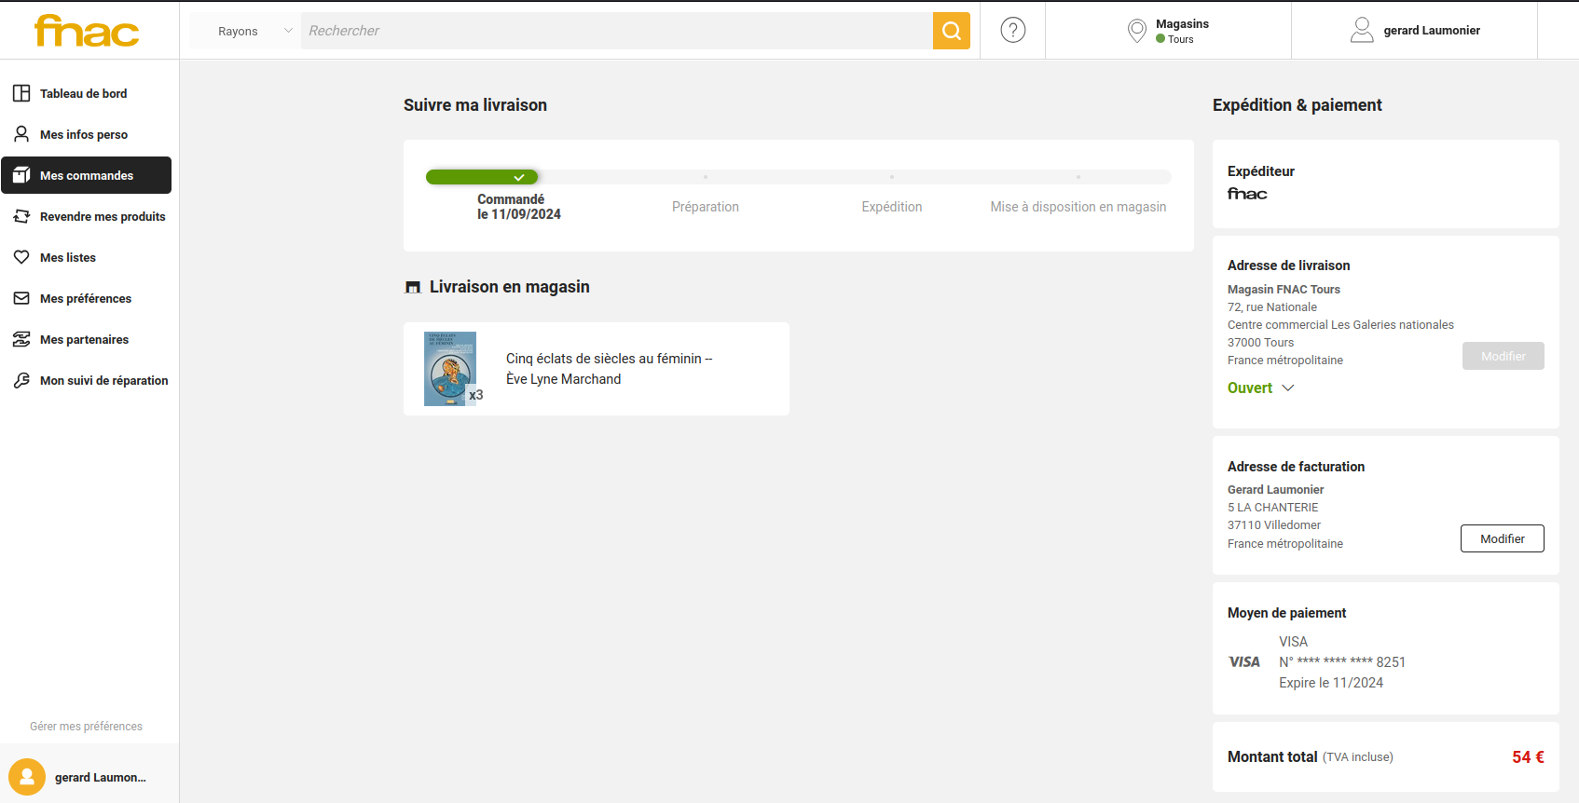This screenshot has height=803, width=1579.
Task: Click Modifier for billing address
Action: (1502, 538)
